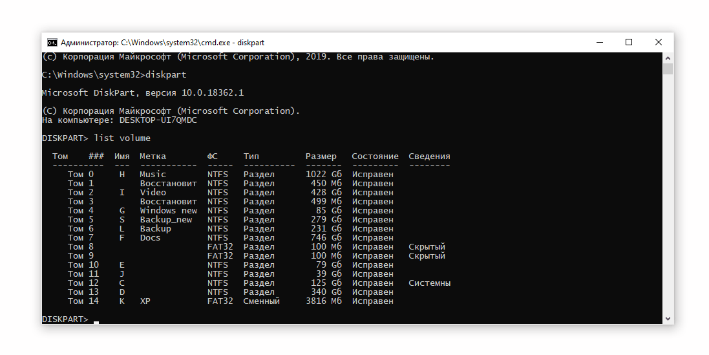This screenshot has width=709, height=355.
Task: Click the 'DESKTOP-UI7QMDC' computer name
Action: click(x=158, y=120)
